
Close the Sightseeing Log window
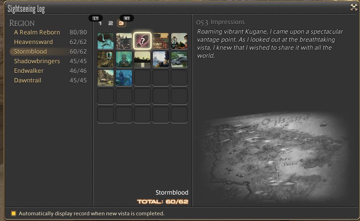(354, 8)
